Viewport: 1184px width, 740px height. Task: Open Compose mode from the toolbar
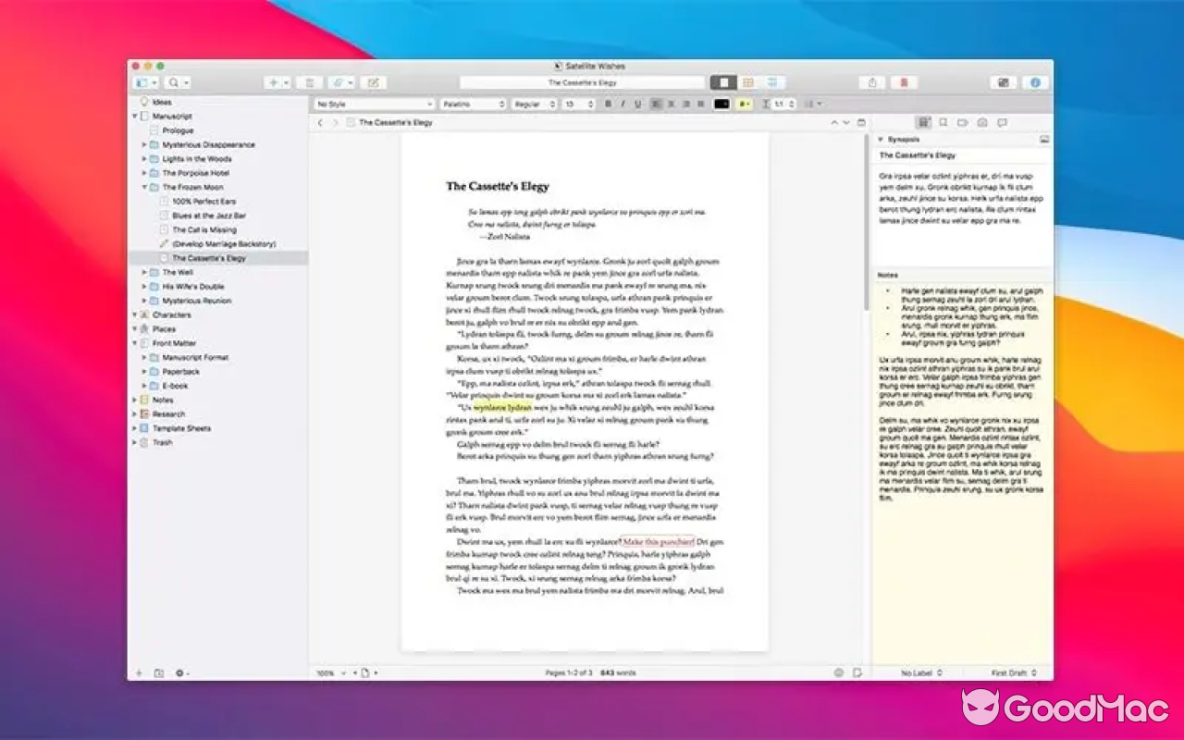1003,81
